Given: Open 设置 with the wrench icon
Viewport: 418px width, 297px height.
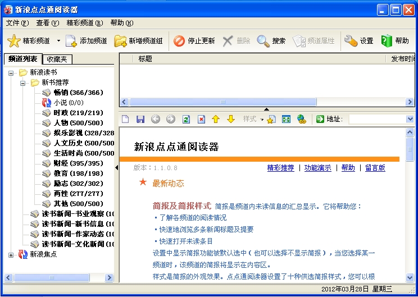Looking at the screenshot, I should (x=351, y=41).
